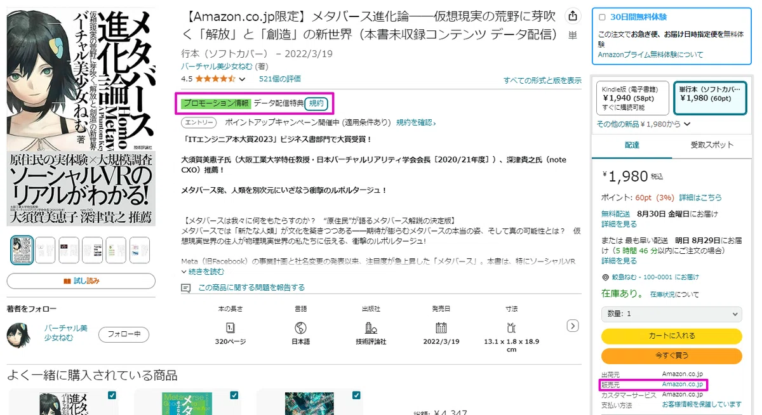
Task: Click the calendar release date icon
Action: click(x=441, y=327)
